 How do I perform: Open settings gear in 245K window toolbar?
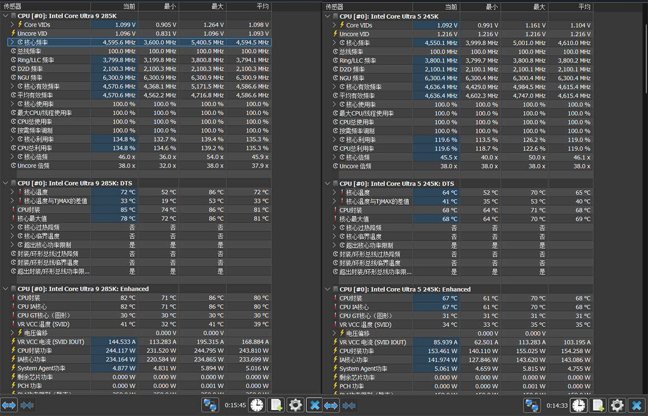617,406
